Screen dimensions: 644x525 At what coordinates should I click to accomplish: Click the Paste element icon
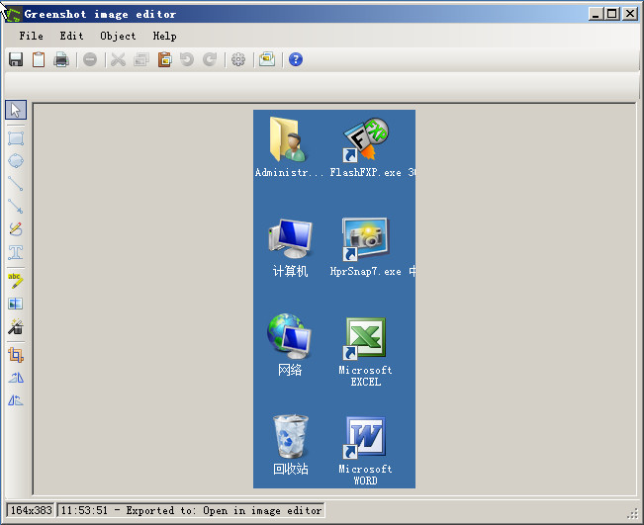pos(164,59)
